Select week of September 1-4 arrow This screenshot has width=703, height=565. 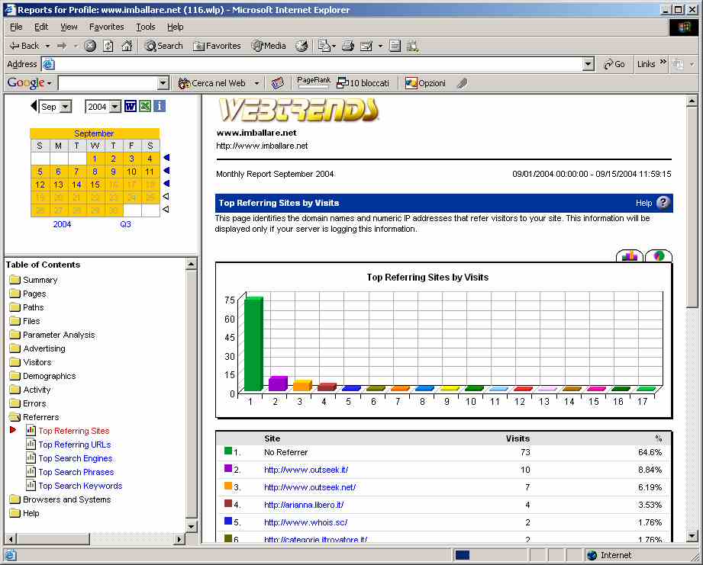166,158
